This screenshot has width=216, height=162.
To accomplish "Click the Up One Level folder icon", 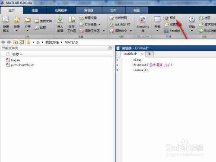I will (x=16, y=42).
